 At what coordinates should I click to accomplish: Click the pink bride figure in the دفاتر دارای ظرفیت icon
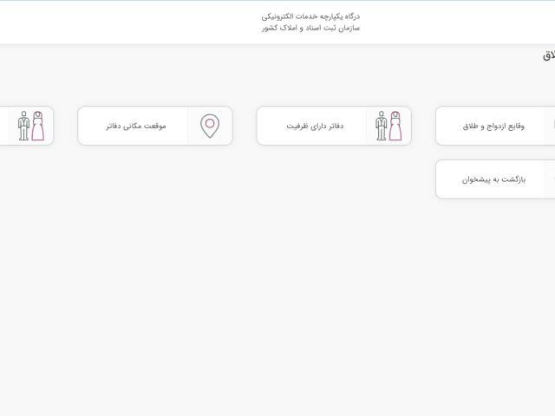click(395, 127)
